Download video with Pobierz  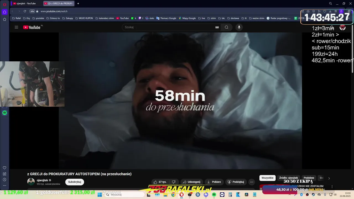pos(214,182)
